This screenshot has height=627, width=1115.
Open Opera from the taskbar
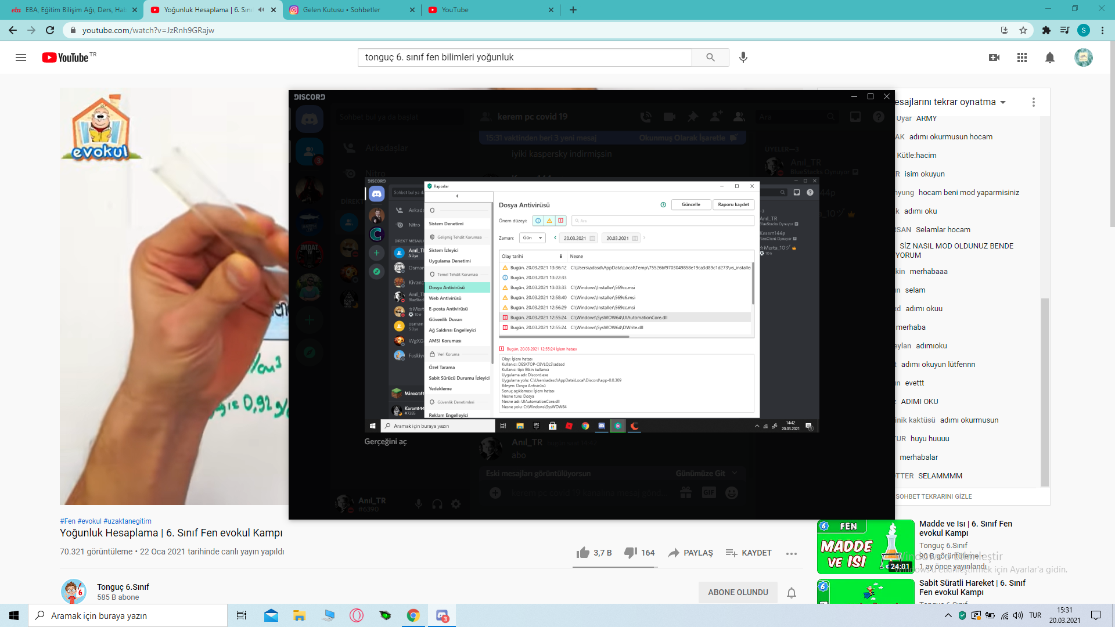click(357, 615)
